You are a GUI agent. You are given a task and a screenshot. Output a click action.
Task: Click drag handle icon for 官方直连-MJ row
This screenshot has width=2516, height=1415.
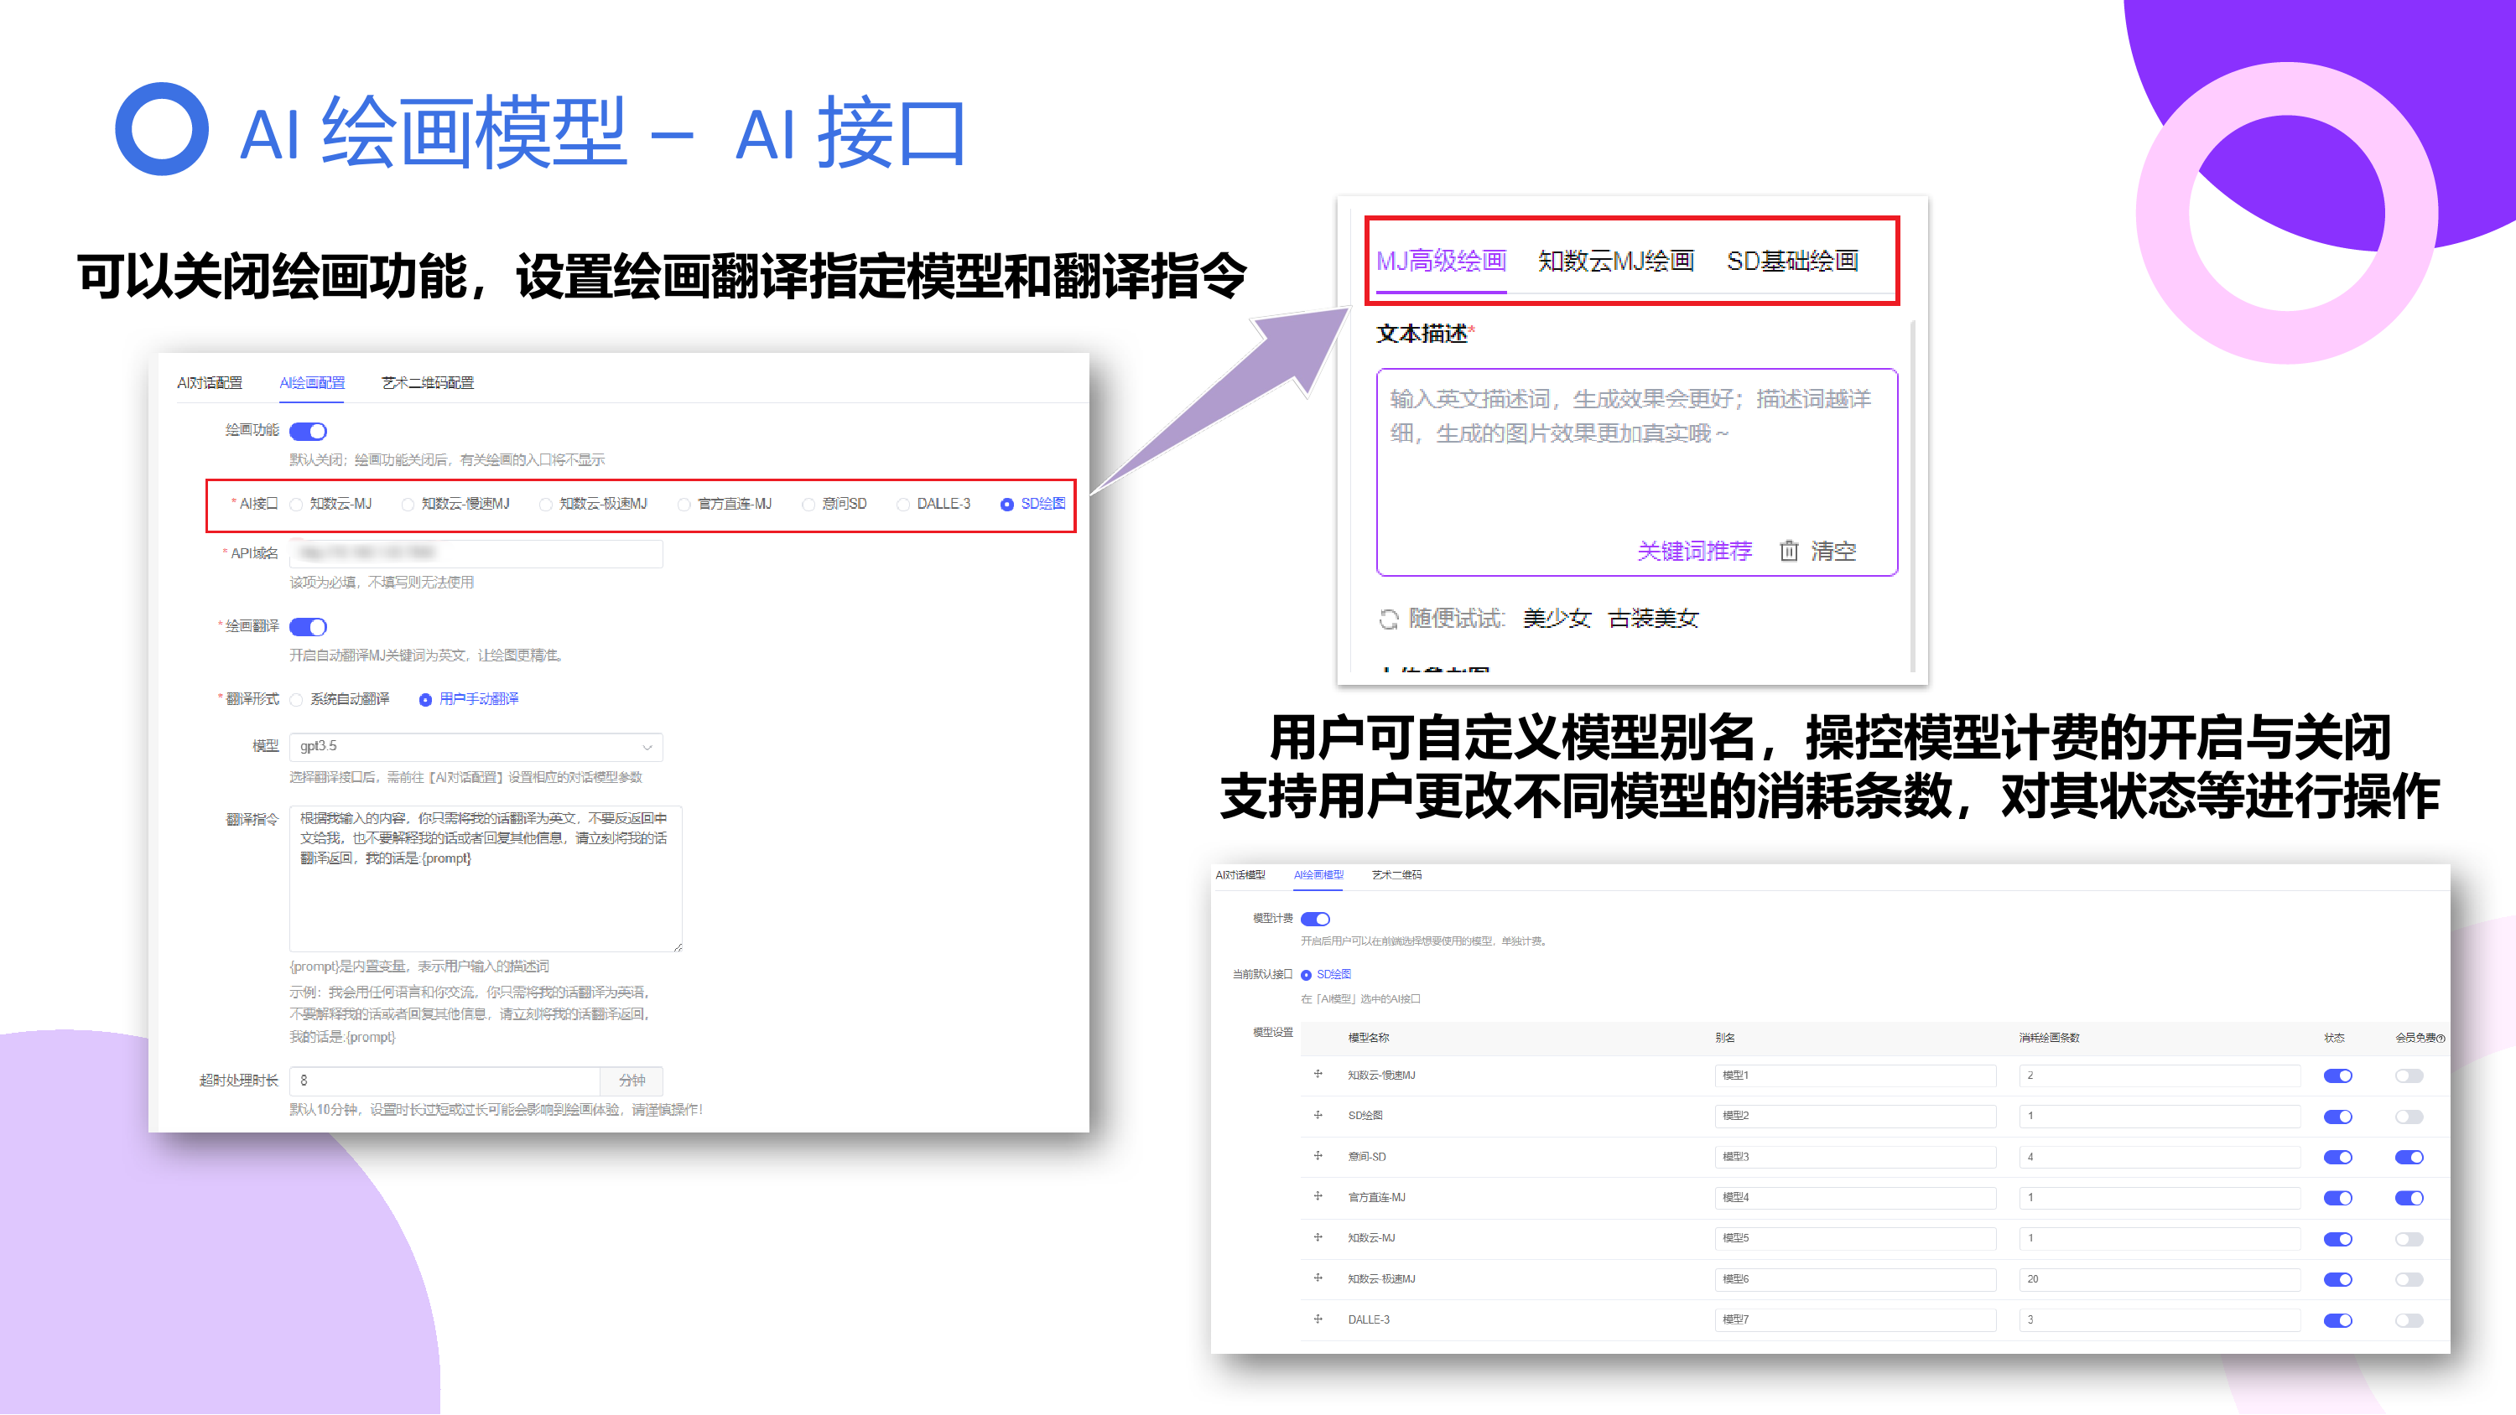(x=1318, y=1196)
